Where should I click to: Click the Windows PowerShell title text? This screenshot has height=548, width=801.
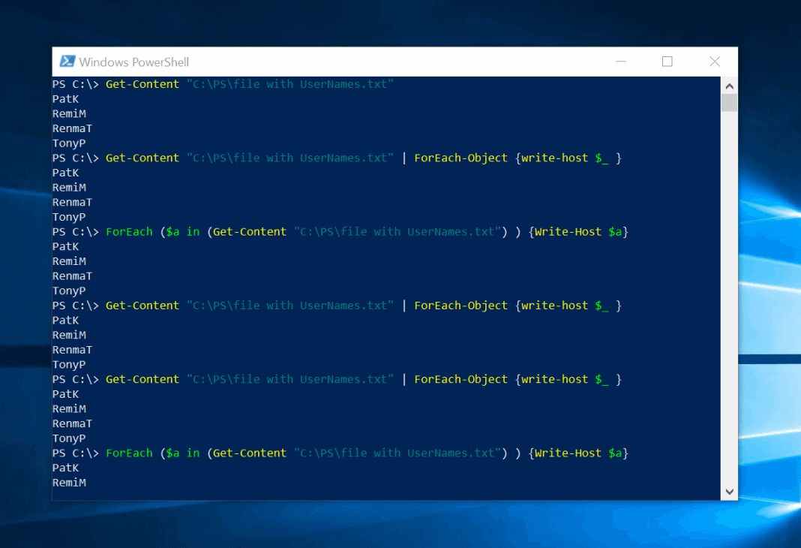tap(133, 62)
